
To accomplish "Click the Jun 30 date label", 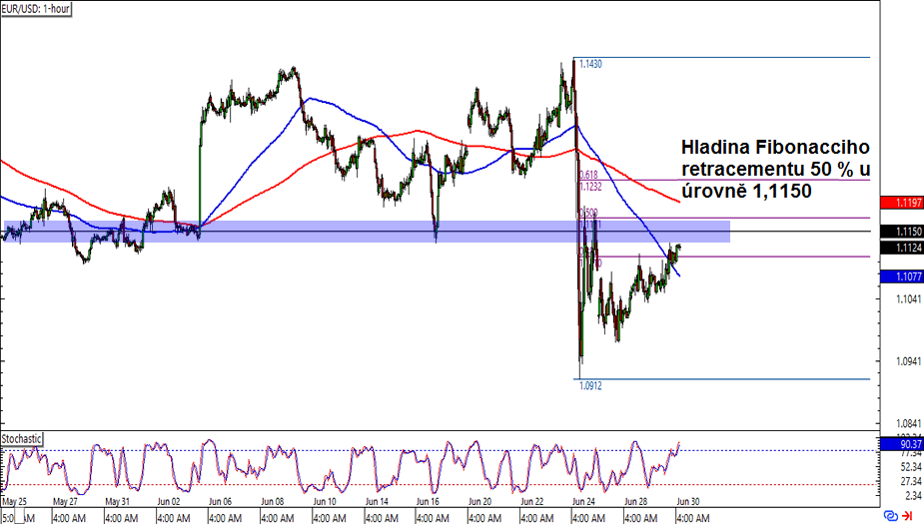I will coord(687,502).
